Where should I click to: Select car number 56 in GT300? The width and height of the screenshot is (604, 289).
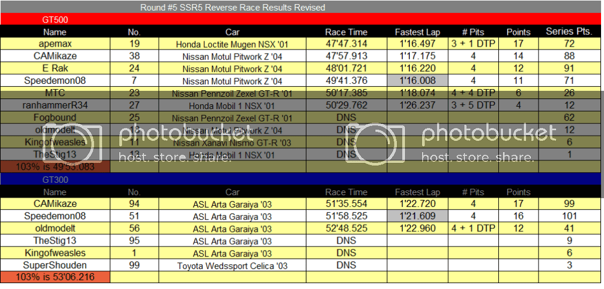(134, 228)
